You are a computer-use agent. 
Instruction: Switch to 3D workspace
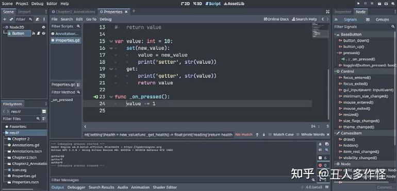click(198, 4)
